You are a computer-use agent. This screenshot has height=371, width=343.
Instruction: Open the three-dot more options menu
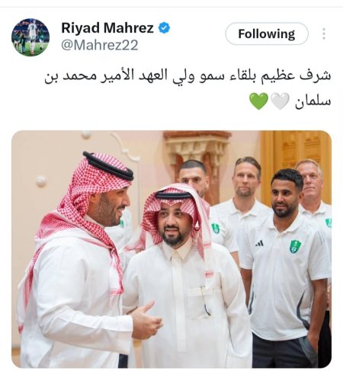click(x=324, y=34)
